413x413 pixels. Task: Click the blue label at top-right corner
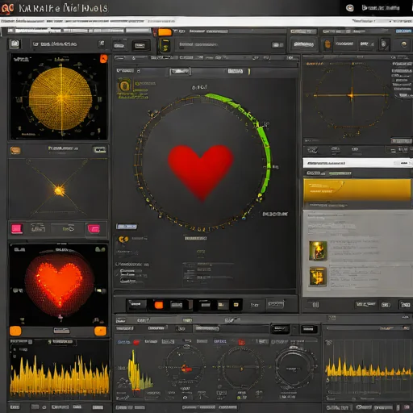403,31
